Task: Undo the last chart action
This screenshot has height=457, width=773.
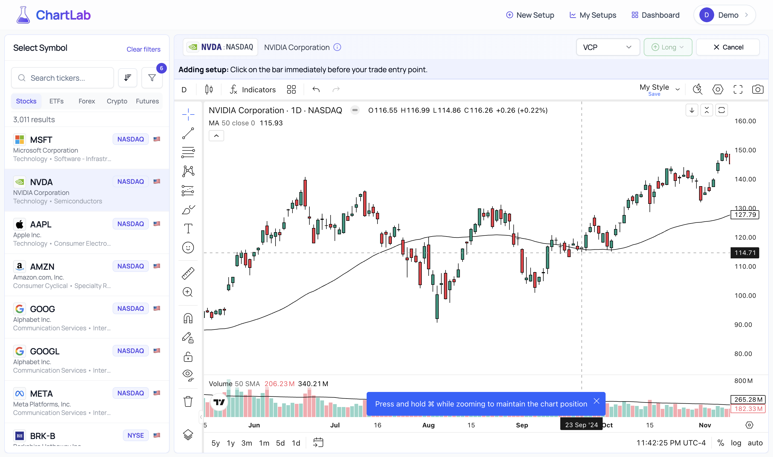Action: click(316, 90)
